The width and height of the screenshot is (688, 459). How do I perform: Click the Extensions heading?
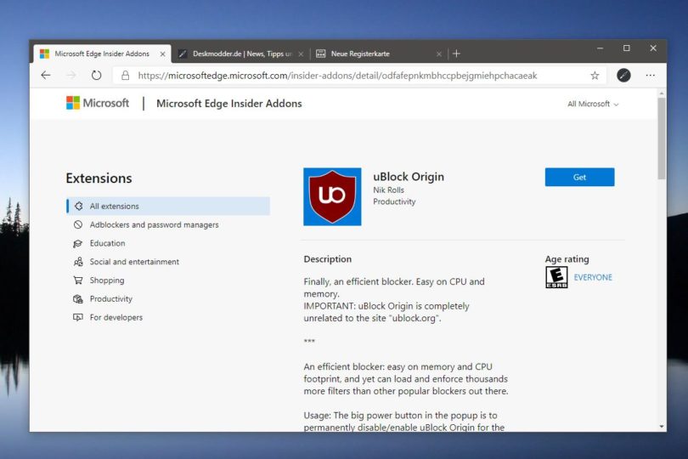pos(99,178)
